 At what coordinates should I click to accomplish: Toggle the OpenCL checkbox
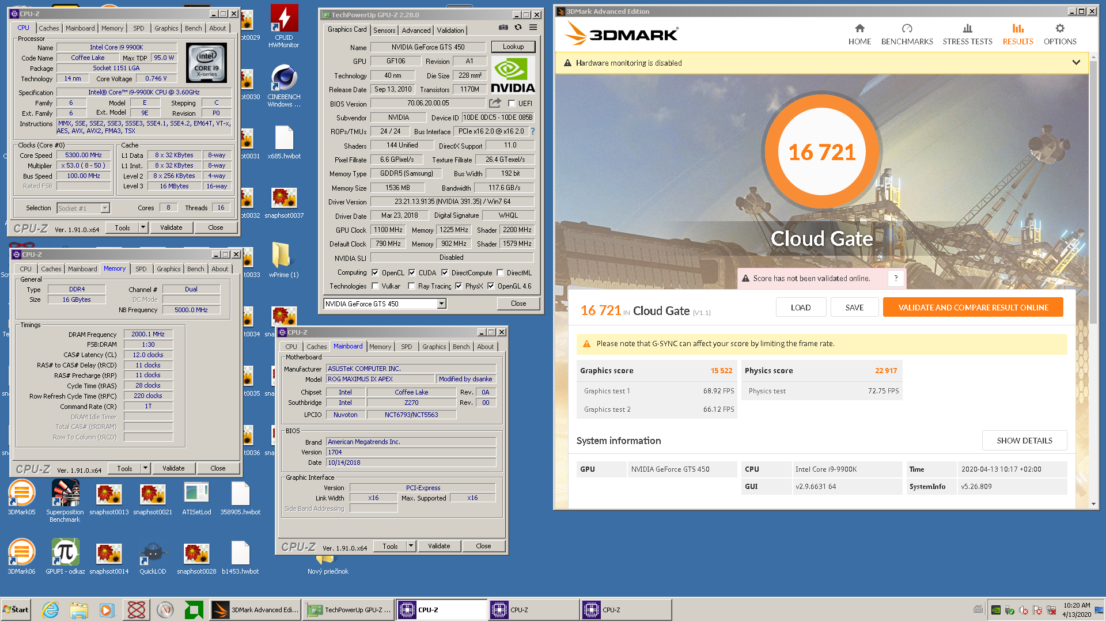(x=375, y=273)
